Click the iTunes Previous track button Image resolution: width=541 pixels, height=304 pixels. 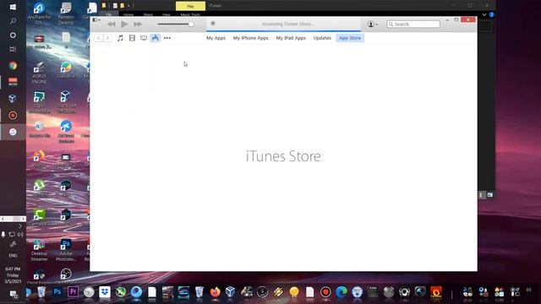pos(111,24)
